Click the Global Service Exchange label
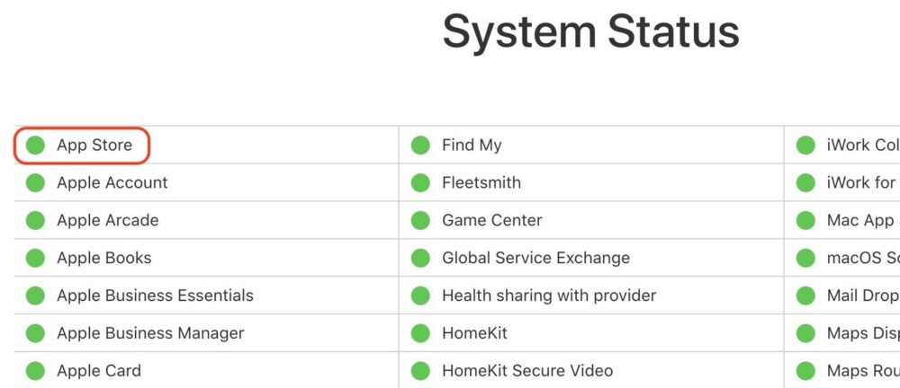 (535, 258)
